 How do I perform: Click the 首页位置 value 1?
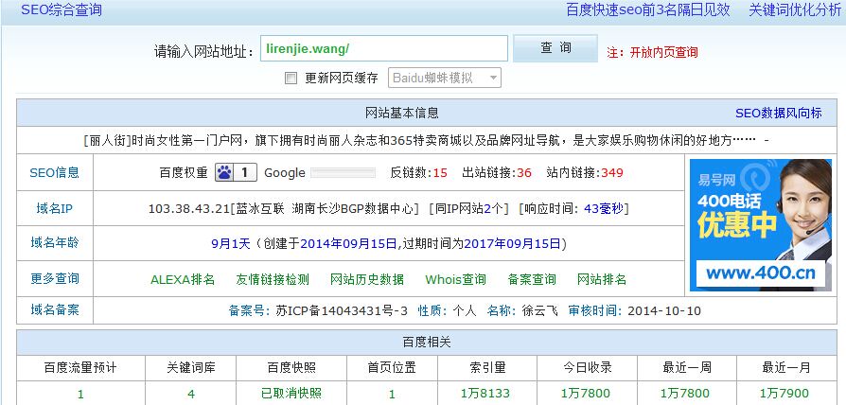coord(392,395)
